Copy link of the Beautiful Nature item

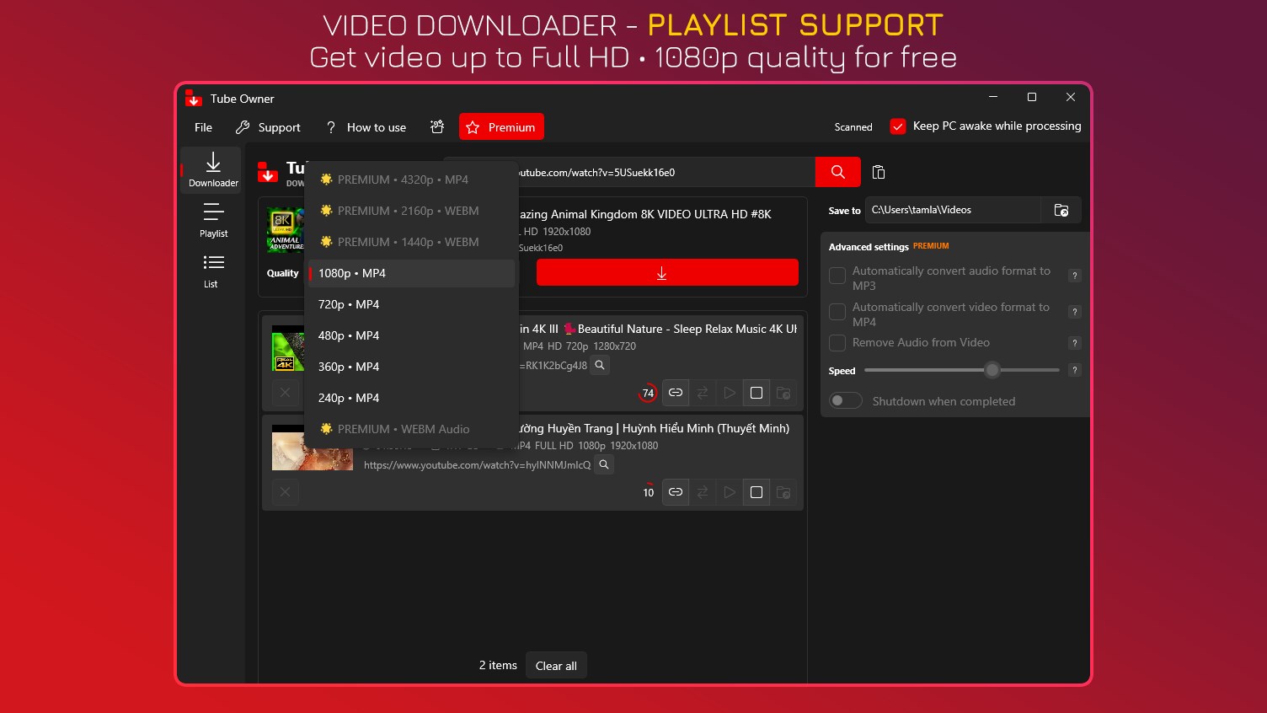pyautogui.click(x=676, y=393)
